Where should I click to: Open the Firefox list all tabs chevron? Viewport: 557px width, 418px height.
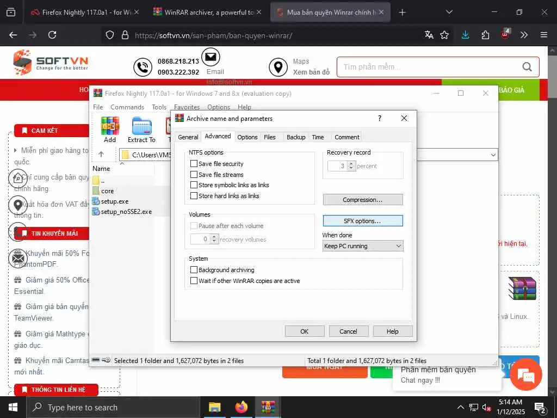coord(449,12)
